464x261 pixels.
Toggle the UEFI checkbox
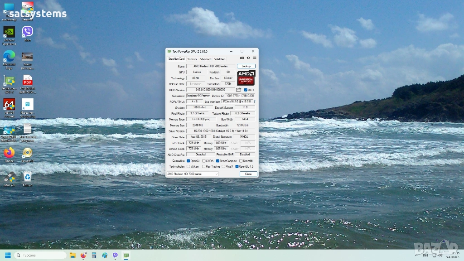click(246, 90)
